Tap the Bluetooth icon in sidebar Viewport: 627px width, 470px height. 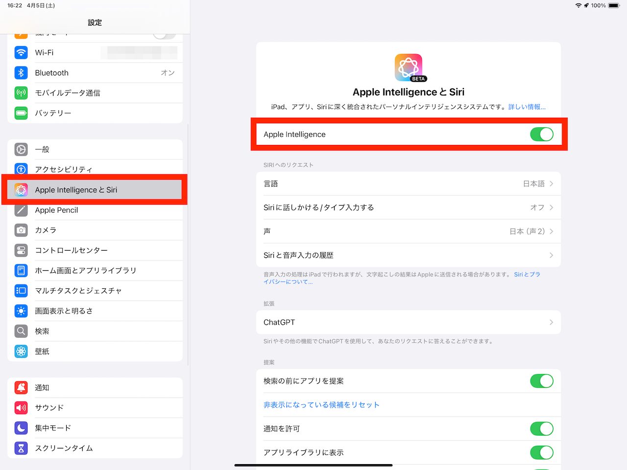[21, 72]
